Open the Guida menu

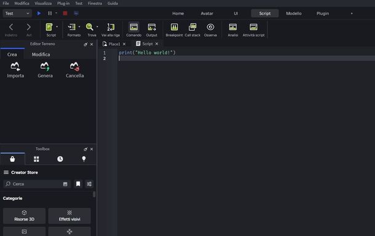coord(112,3)
